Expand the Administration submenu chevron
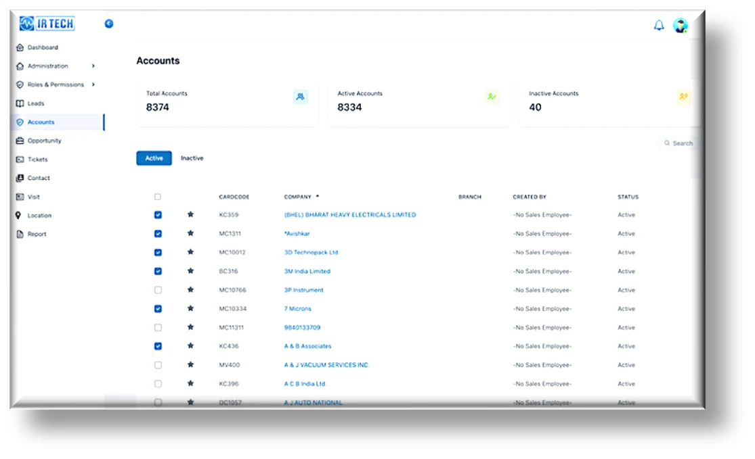The image size is (755, 459). (x=93, y=66)
